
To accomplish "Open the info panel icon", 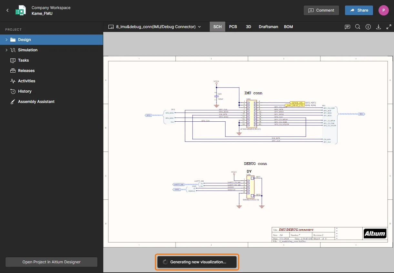I will pyautogui.click(x=368, y=27).
